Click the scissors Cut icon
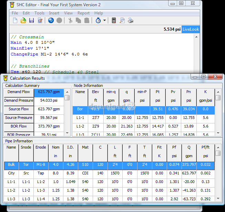 [70, 21]
